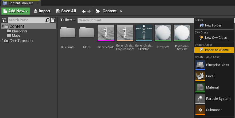Go back with the left arrow
The width and height of the screenshot is (235, 118).
click(84, 11)
